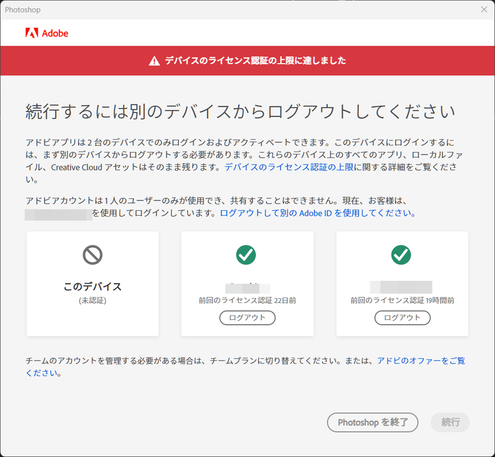The width and height of the screenshot is (495, 457).
Task: Click the このデバイス label
Action: (x=92, y=286)
